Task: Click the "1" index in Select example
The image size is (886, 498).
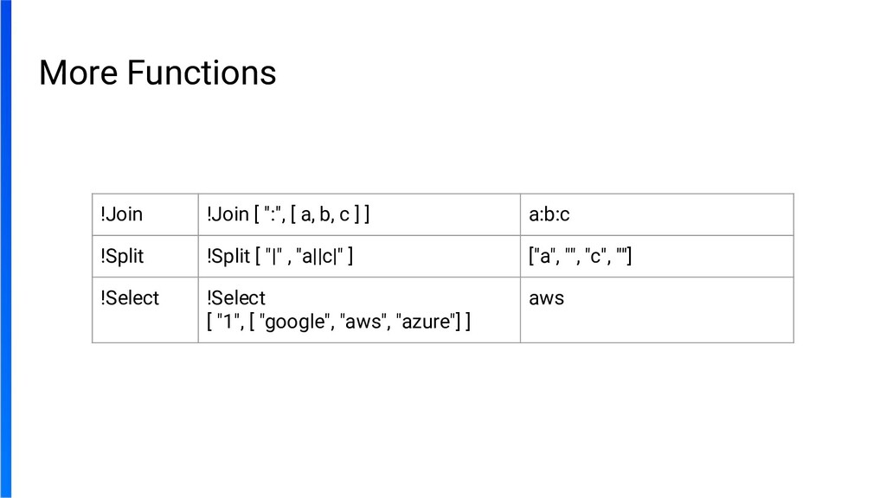Action: [228, 322]
